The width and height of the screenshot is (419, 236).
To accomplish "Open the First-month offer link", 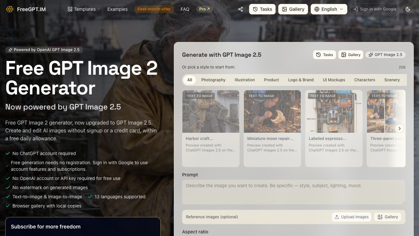I will click(x=154, y=9).
